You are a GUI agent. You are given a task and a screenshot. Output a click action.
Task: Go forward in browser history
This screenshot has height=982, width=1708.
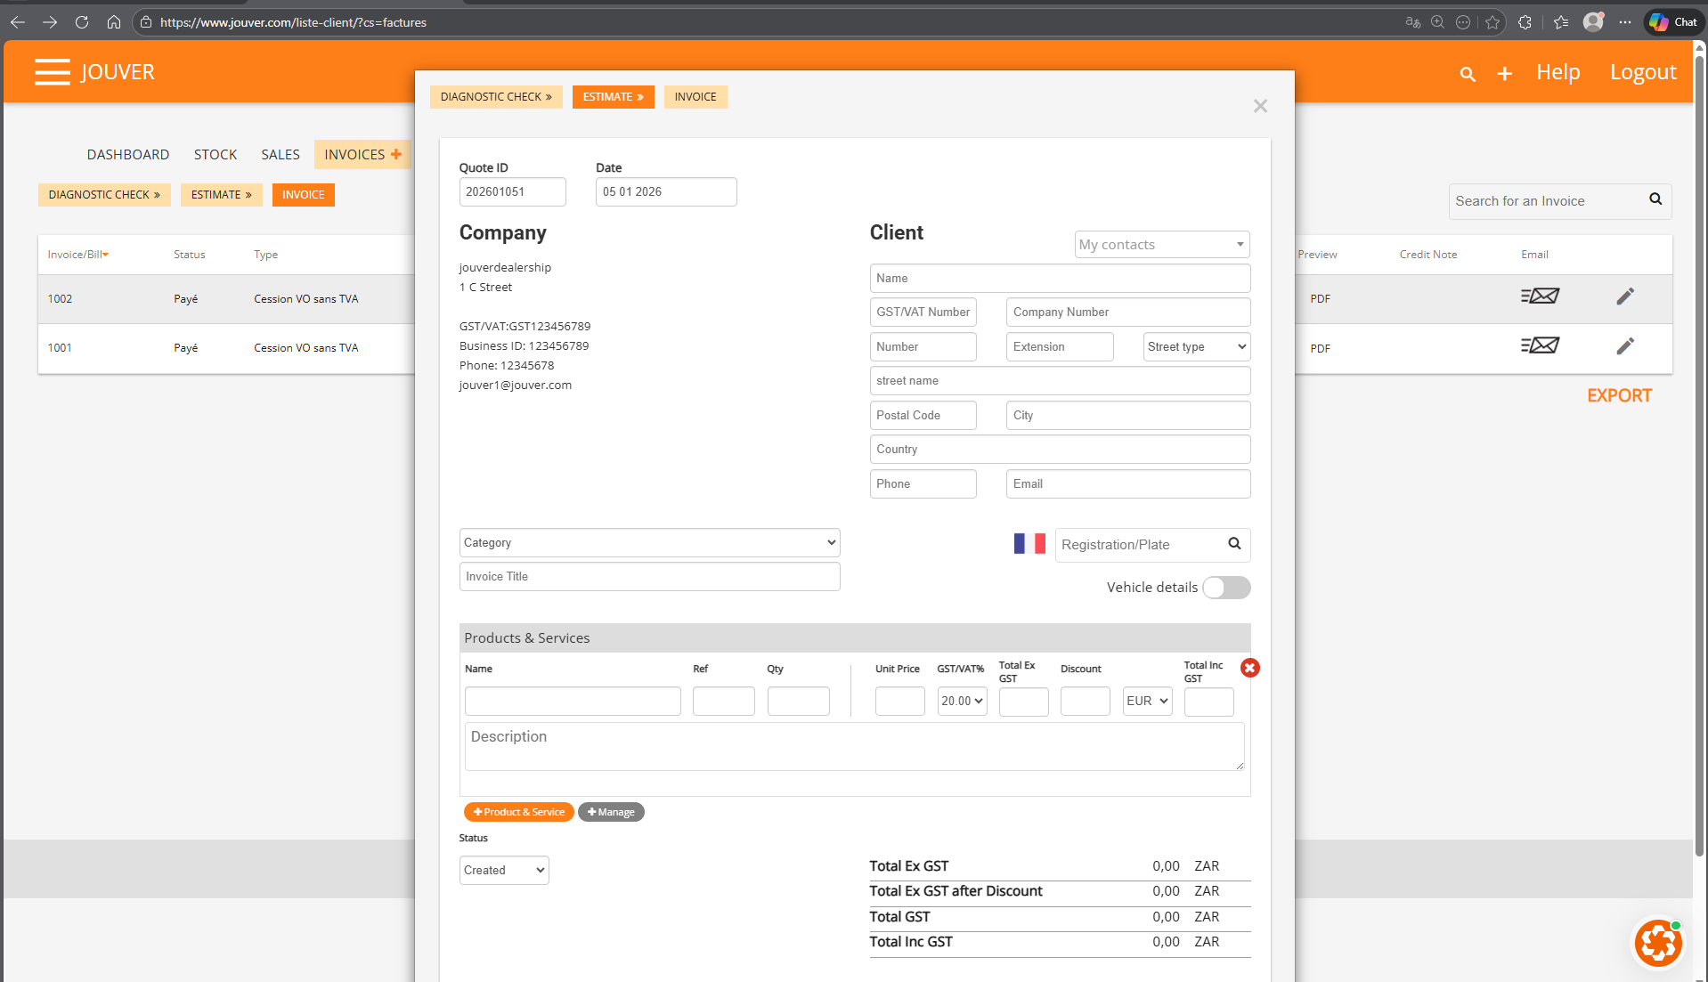point(50,22)
